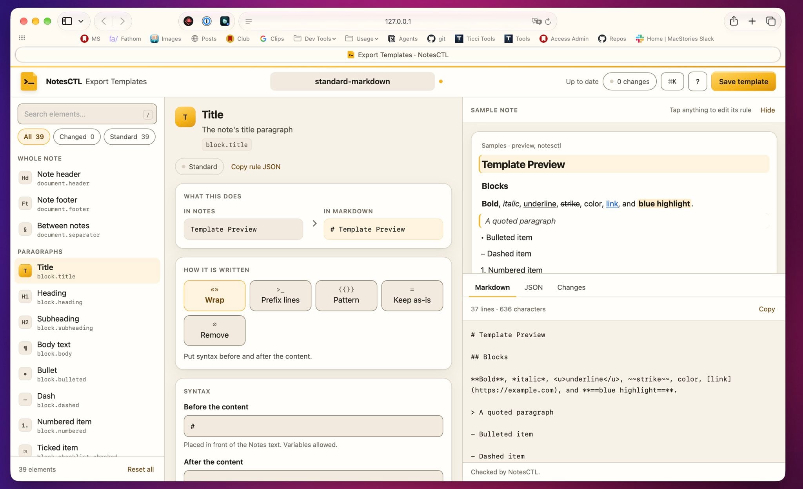Click the Before the content field

313,426
